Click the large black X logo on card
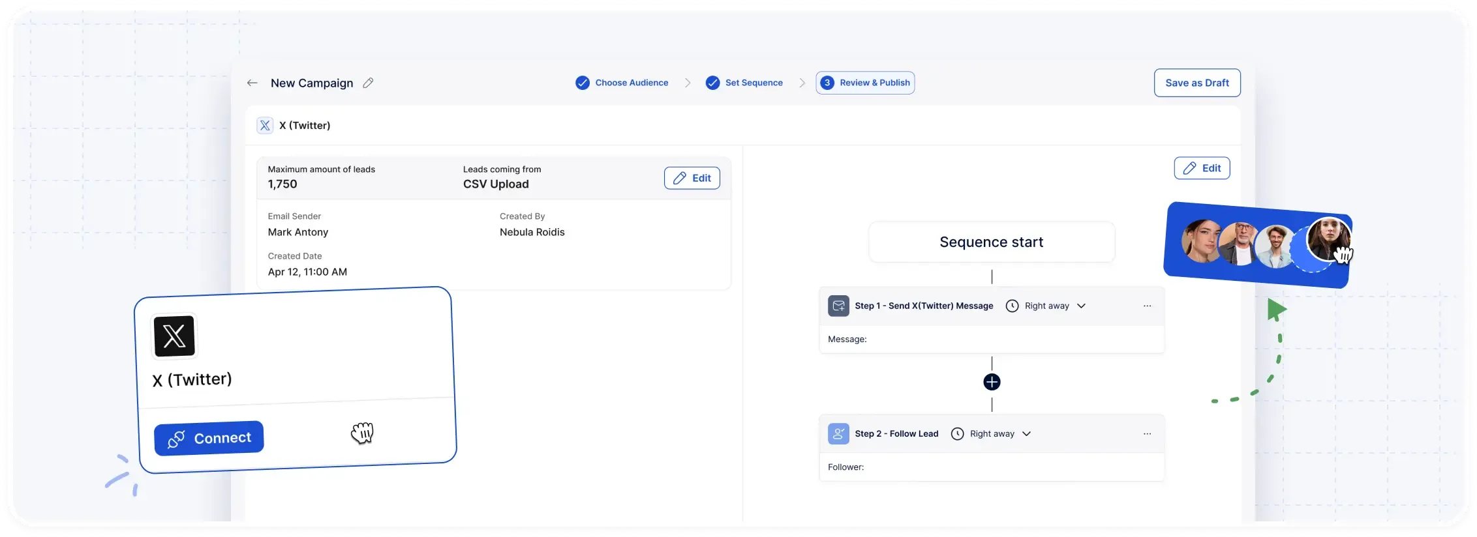 174,336
